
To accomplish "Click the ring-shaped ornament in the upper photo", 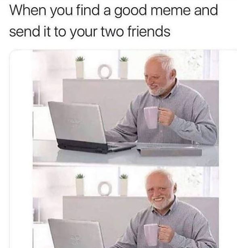I will coord(104,71).
